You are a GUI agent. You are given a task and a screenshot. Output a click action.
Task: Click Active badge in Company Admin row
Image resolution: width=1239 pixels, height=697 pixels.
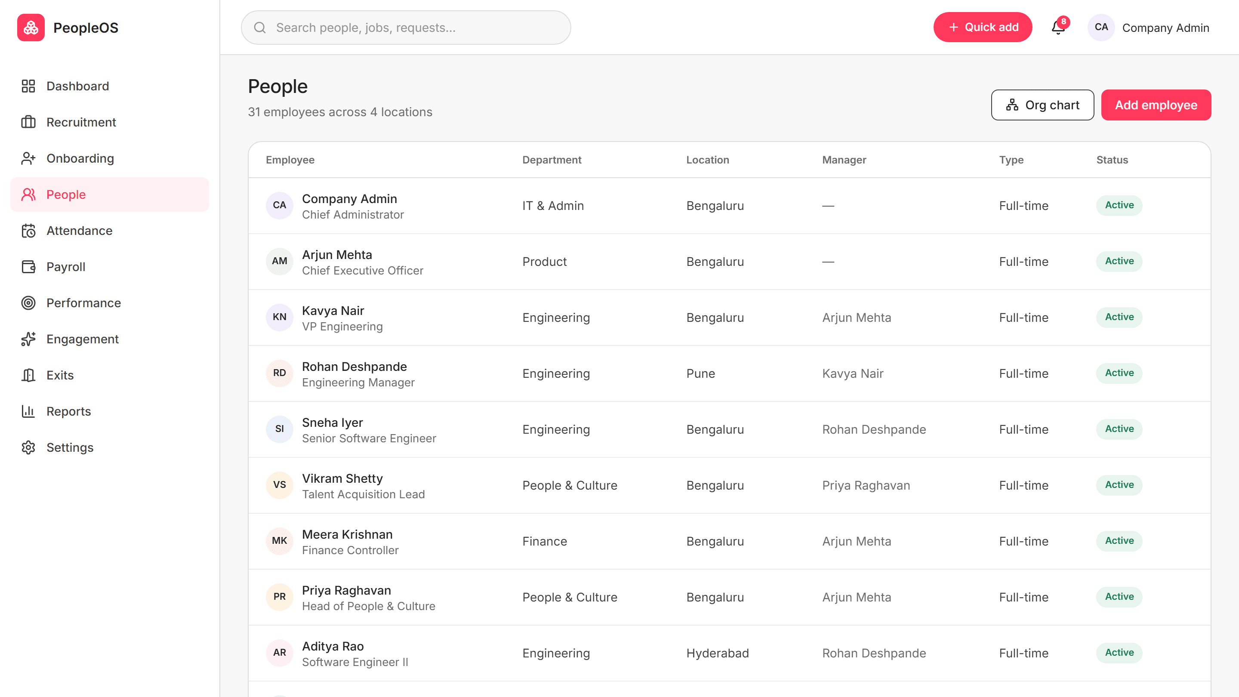(1119, 205)
